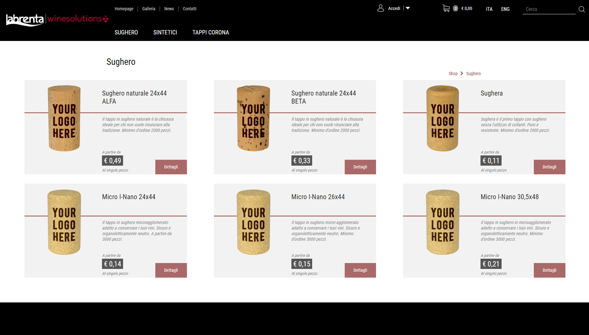
Task: Go to the Galleria page
Action: 148,9
